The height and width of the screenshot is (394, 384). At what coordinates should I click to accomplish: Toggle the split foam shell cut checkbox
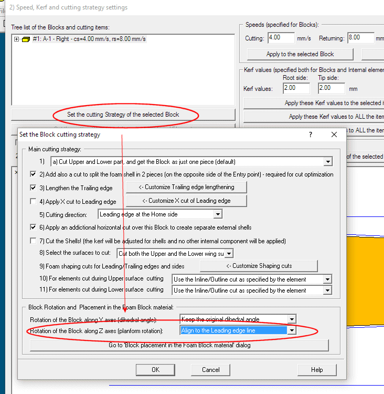(34, 174)
